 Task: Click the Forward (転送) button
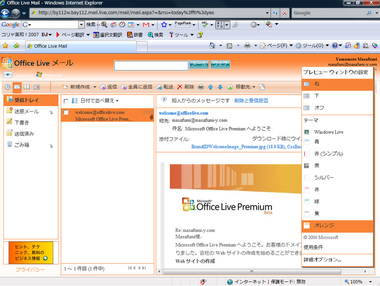(x=165, y=87)
